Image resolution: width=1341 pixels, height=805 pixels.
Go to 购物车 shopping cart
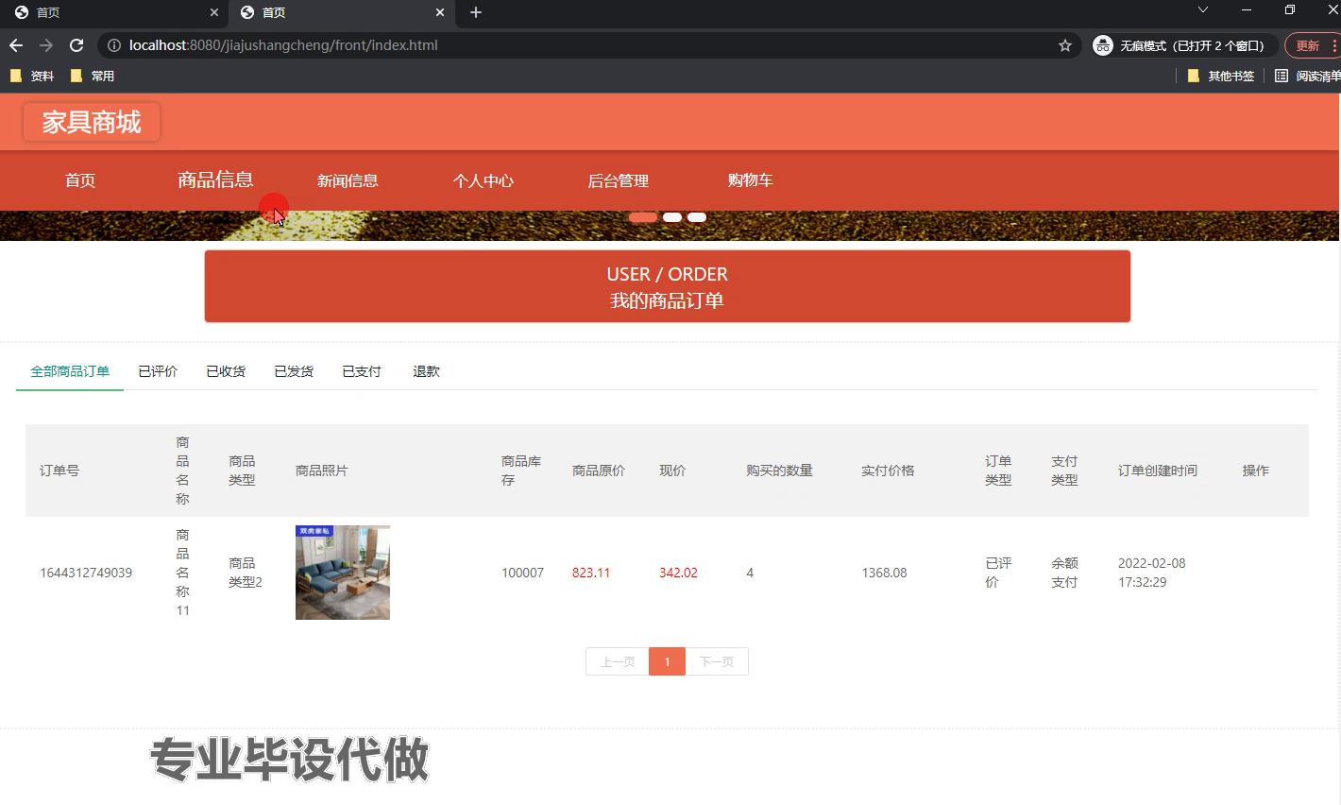[x=750, y=180]
